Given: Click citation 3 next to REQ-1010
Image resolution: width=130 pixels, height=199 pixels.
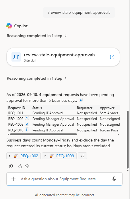Looking at the screenshot, I should tap(27, 130).
